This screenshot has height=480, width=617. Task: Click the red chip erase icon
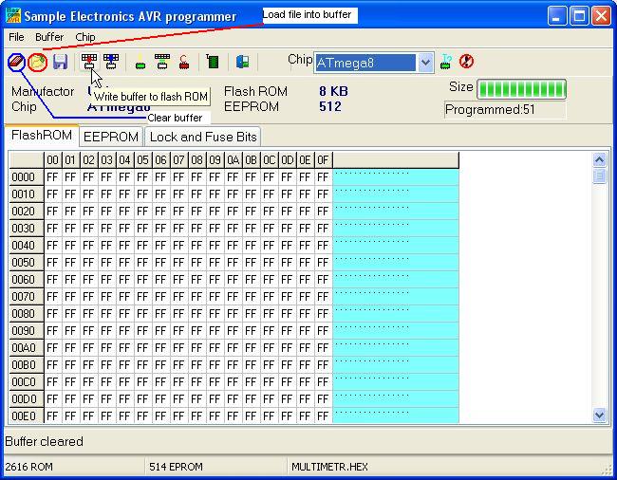[x=184, y=62]
